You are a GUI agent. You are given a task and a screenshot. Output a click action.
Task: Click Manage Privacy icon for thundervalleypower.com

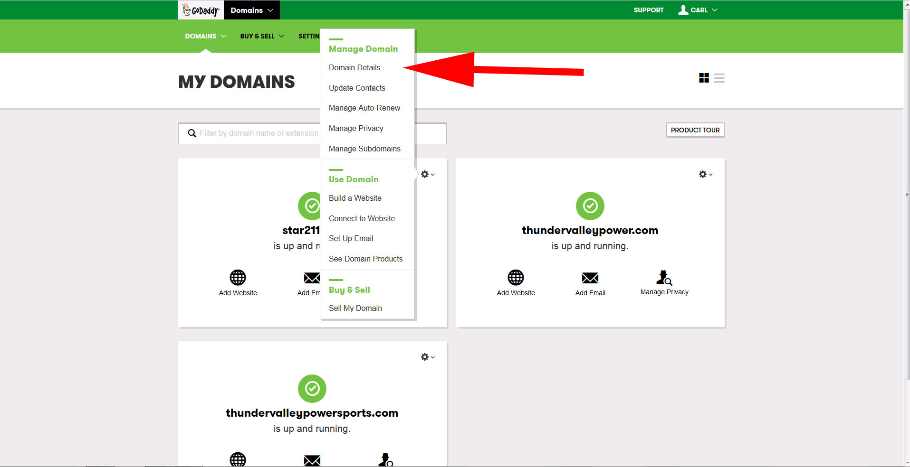coord(664,277)
